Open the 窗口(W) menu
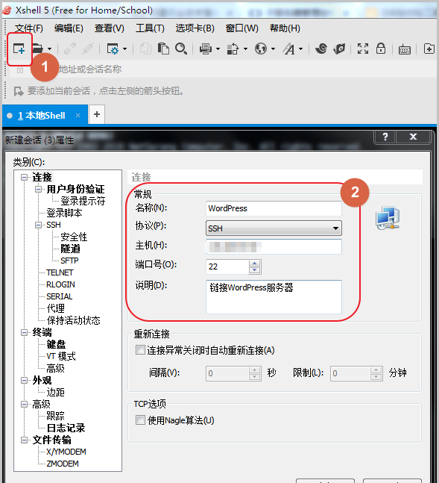The height and width of the screenshot is (483, 439). tap(241, 28)
